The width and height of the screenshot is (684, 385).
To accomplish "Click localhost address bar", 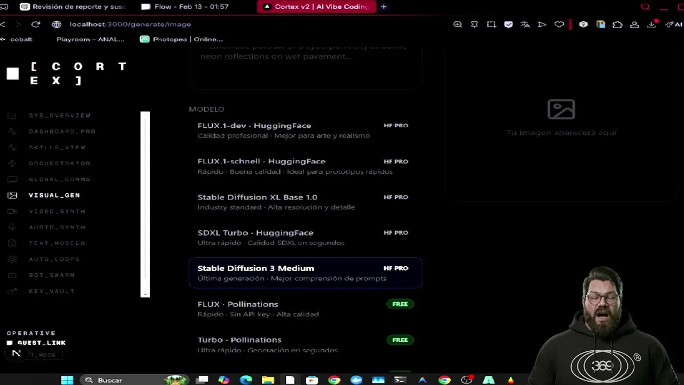I will pyautogui.click(x=130, y=24).
